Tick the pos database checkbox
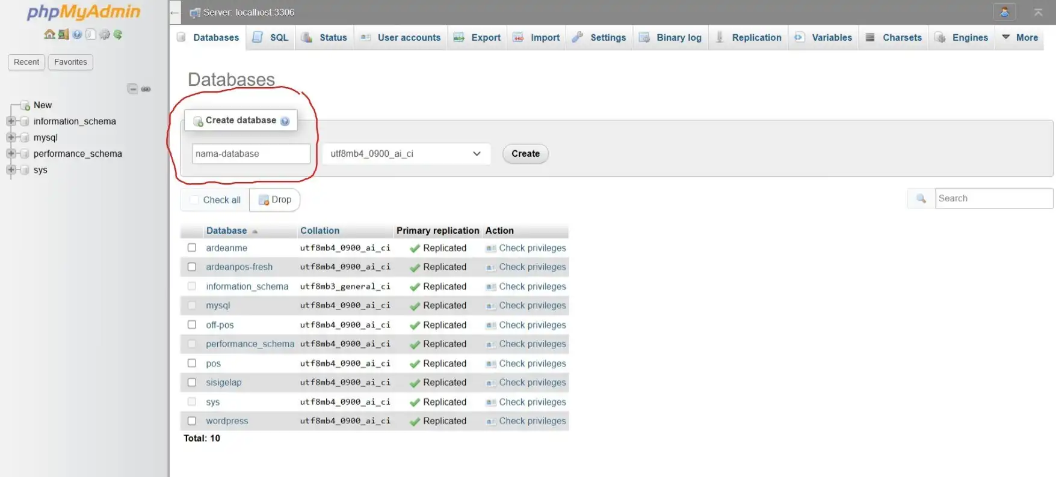Screen dimensions: 1056x477 (192, 363)
